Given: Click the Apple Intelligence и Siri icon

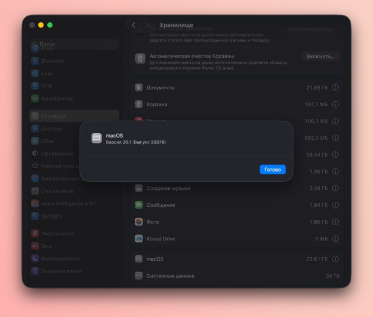Looking at the screenshot, I should click(x=35, y=203).
